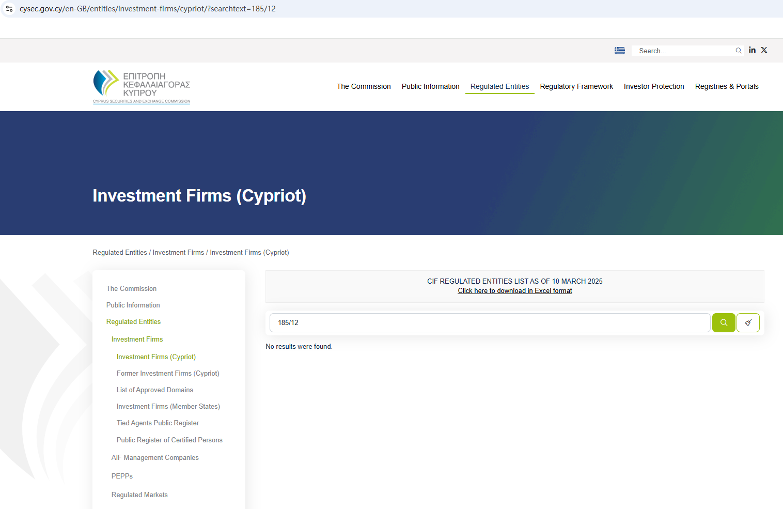
Task: Focus the top Search... input box
Action: point(682,51)
